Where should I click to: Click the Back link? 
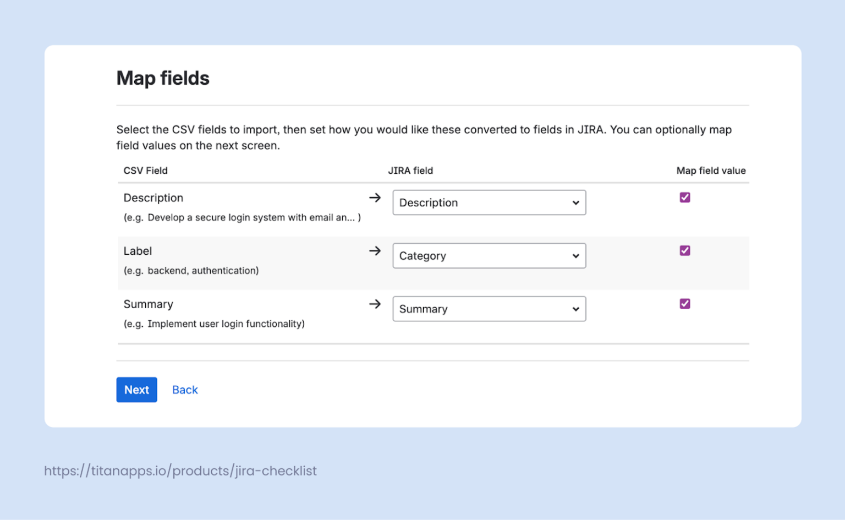point(185,390)
